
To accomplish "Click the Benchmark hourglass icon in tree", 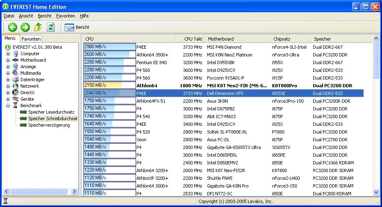I will pos(15,105).
